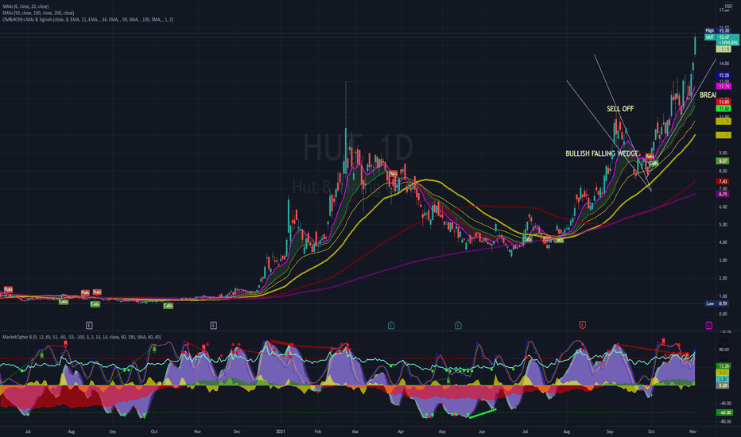Select the Puts label beside the BULLISH FALLING WEDGE text
The width and height of the screenshot is (741, 437).
click(x=650, y=157)
